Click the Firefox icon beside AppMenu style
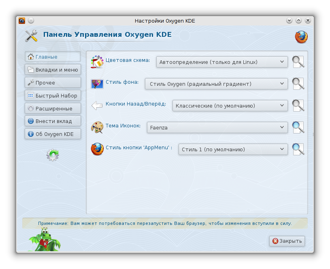 [x=97, y=149]
